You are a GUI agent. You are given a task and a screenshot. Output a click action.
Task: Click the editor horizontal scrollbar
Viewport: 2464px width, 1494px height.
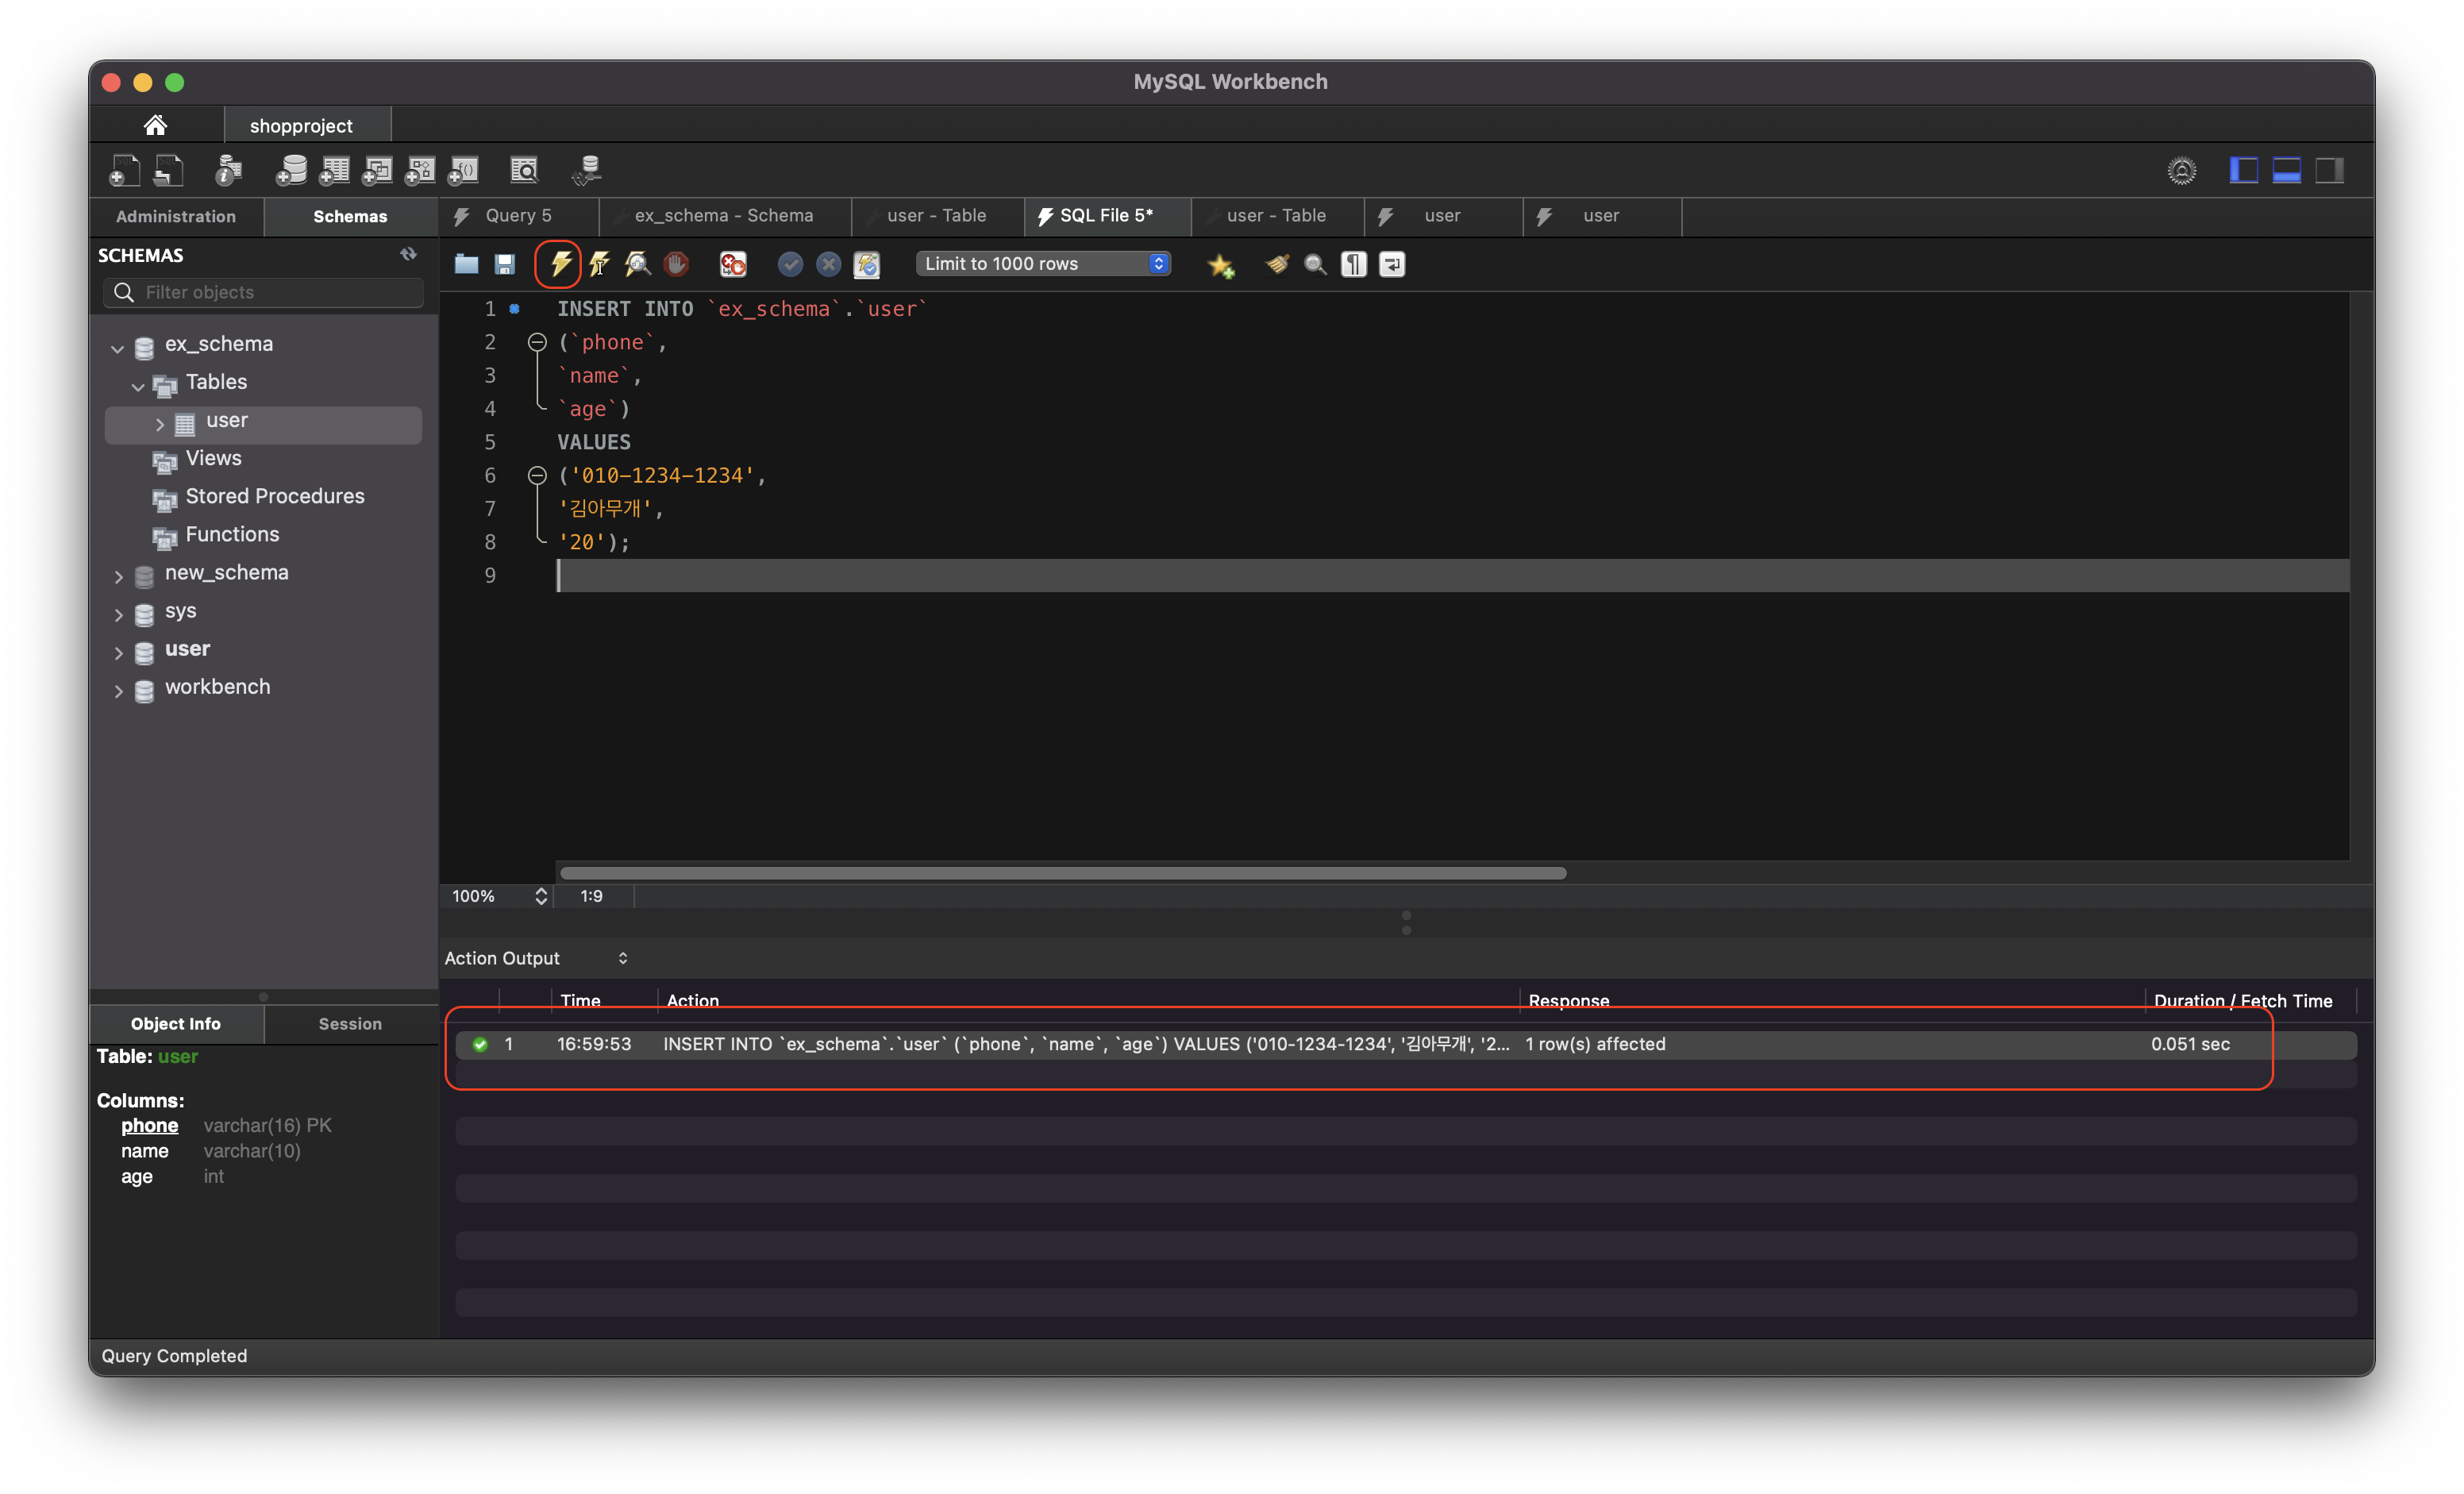tap(1062, 873)
